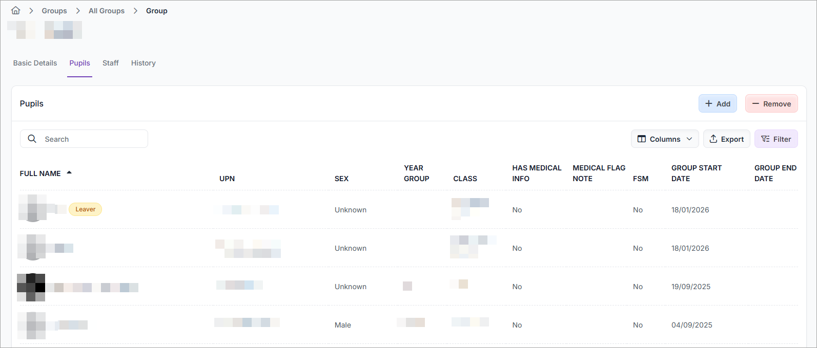The width and height of the screenshot is (817, 348).
Task: Click the avatar of the third pupil
Action: click(x=31, y=287)
